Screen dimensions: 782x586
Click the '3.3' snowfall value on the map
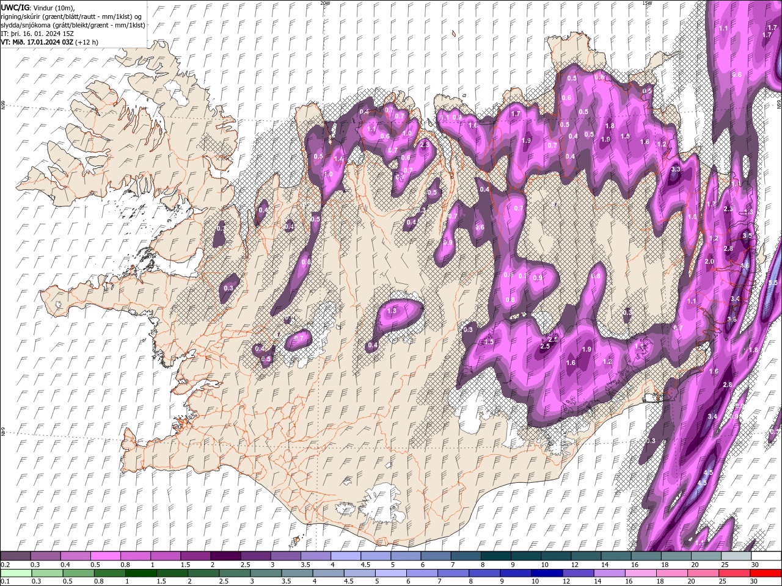(676, 169)
